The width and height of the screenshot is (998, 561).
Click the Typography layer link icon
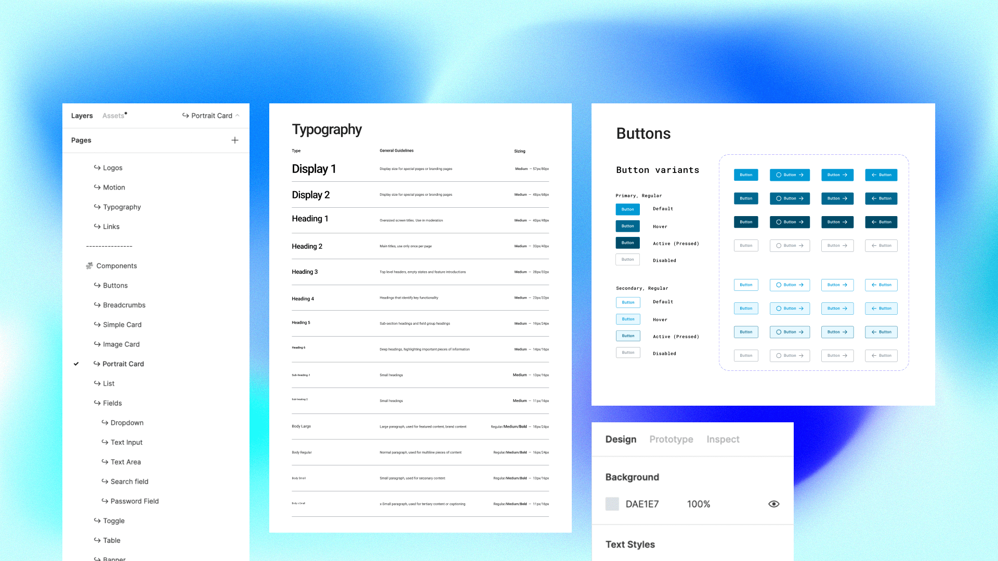pos(97,206)
